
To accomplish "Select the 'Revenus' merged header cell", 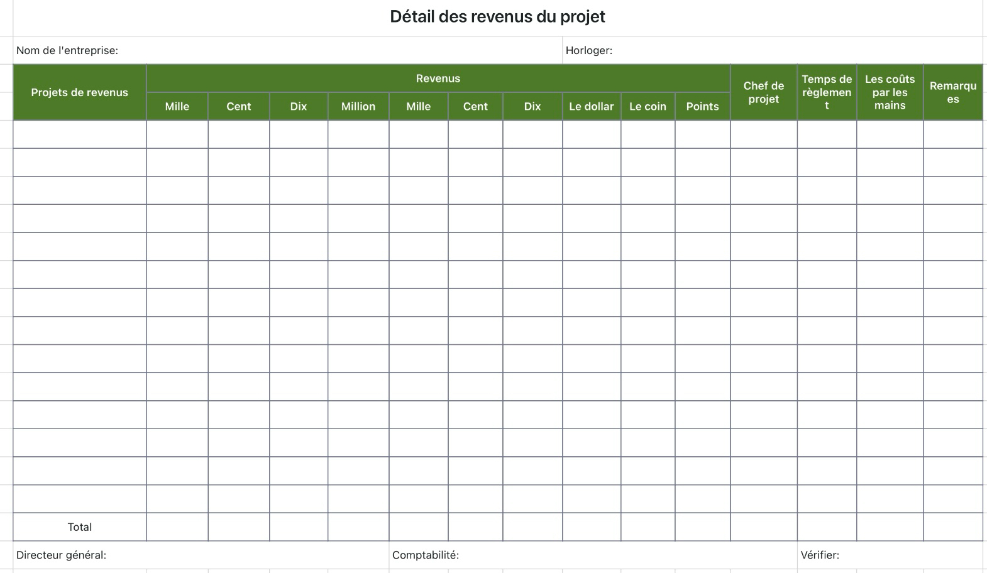I will pyautogui.click(x=438, y=79).
